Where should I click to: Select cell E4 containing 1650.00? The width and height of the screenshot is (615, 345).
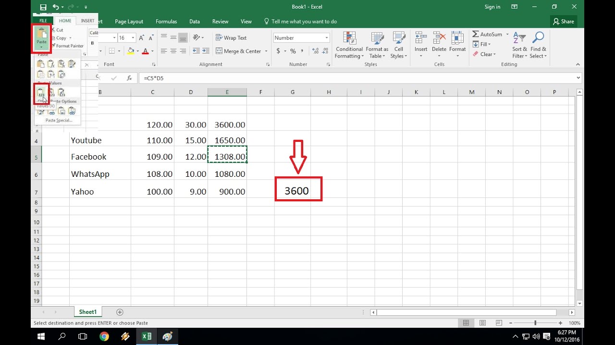227,140
